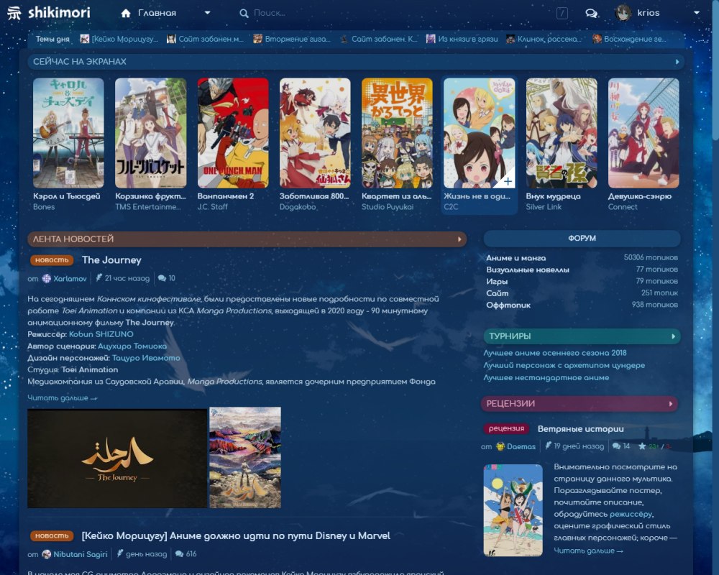Click the shikimori logo
This screenshot has width=719, height=575.
pyautogui.click(x=49, y=13)
